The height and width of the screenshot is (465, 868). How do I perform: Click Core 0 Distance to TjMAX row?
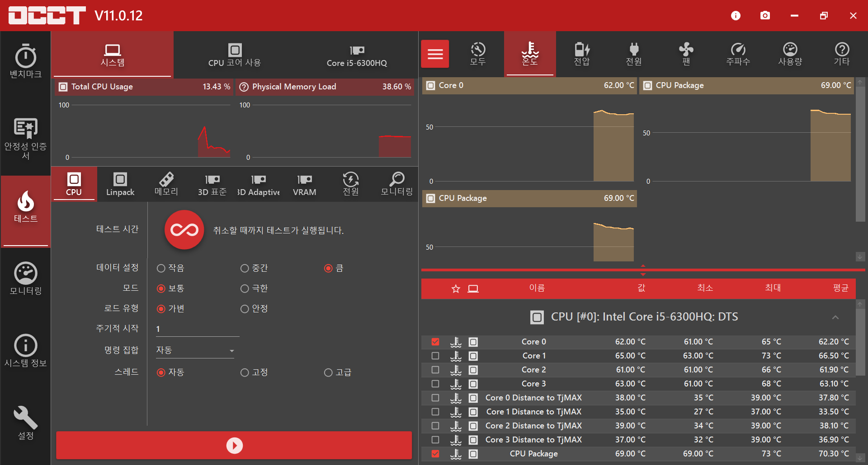tap(638, 398)
